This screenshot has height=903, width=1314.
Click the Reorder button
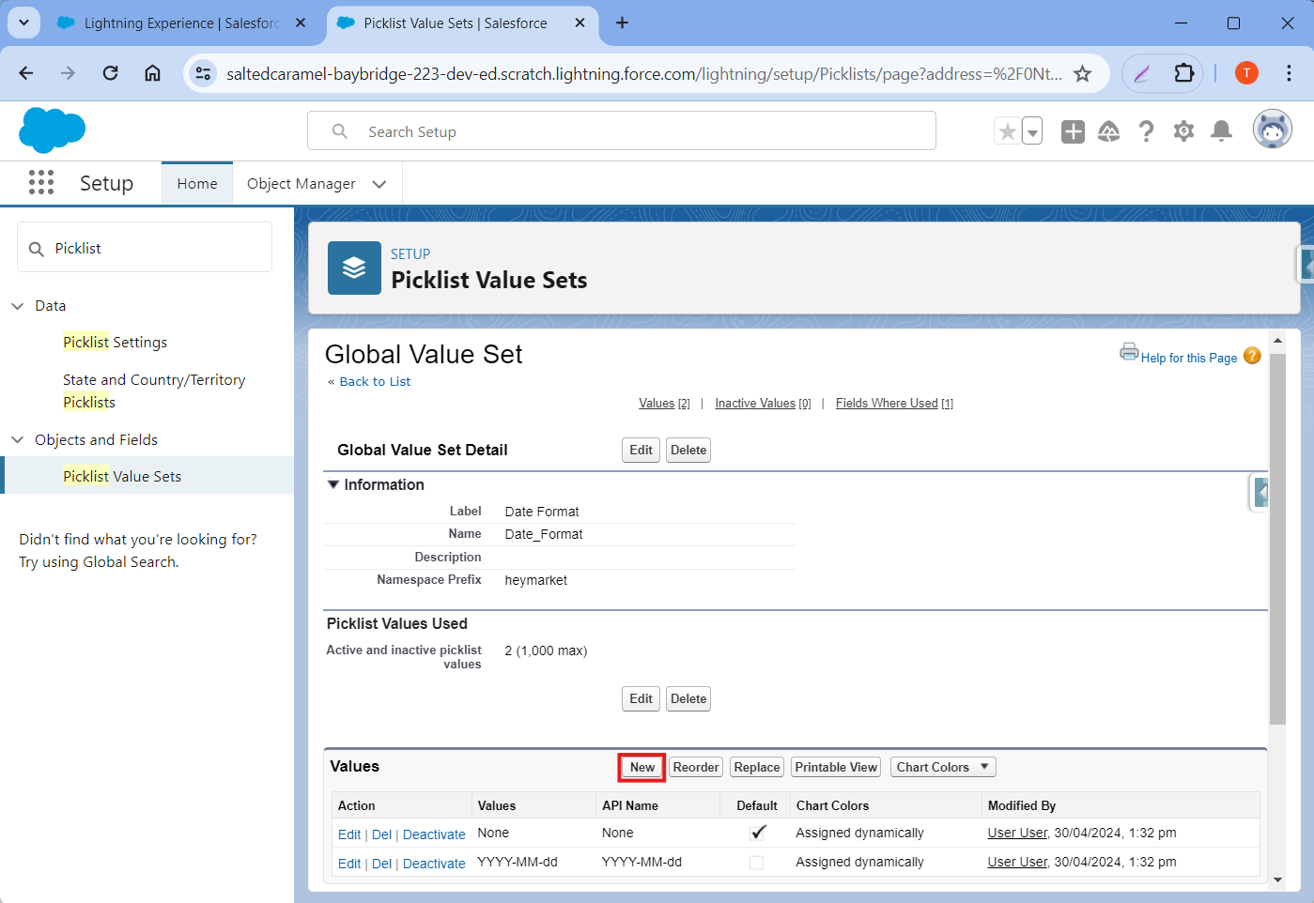click(696, 767)
